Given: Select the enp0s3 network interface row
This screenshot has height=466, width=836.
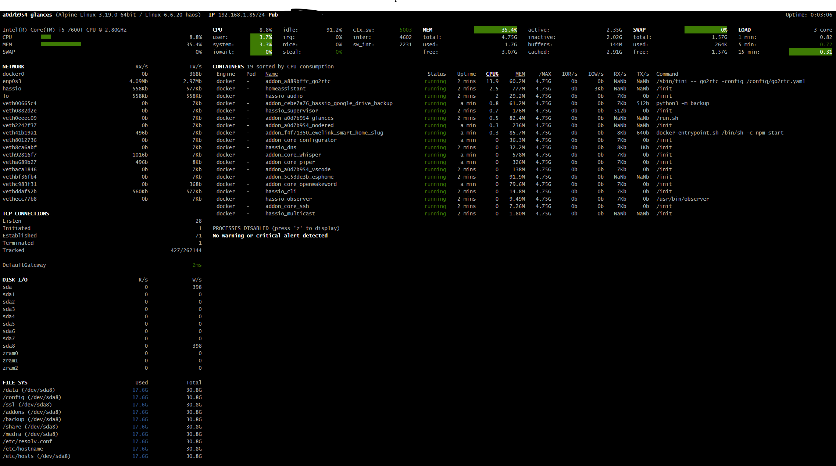Looking at the screenshot, I should coord(102,81).
